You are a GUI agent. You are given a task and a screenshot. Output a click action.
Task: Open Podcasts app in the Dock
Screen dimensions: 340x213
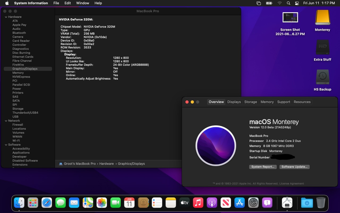[212, 203]
